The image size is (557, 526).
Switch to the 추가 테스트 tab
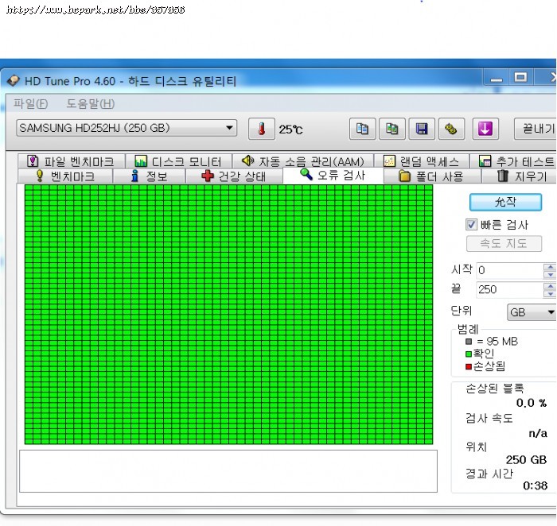click(x=513, y=161)
